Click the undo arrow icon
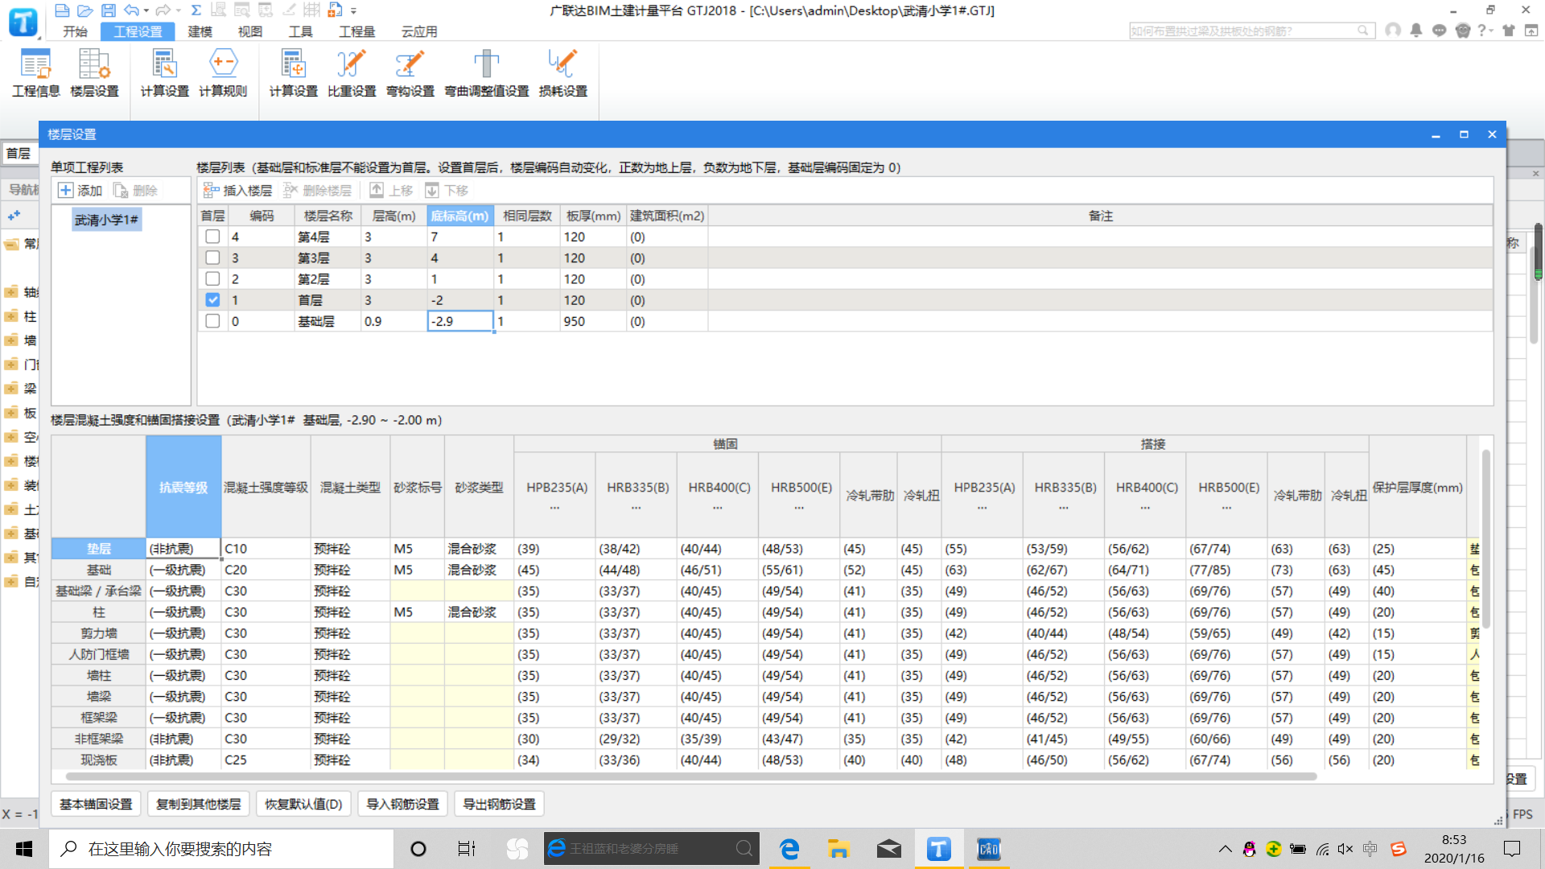This screenshot has height=869, width=1545. pyautogui.click(x=131, y=10)
